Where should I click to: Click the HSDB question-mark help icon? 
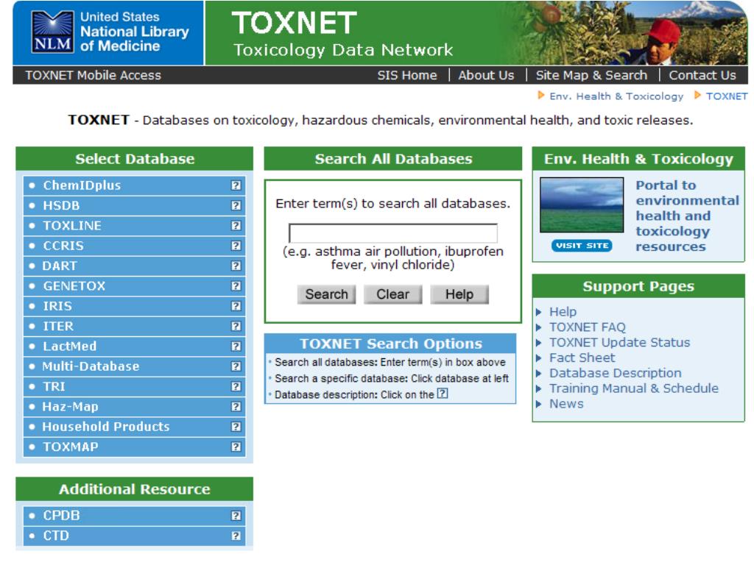pyautogui.click(x=236, y=206)
